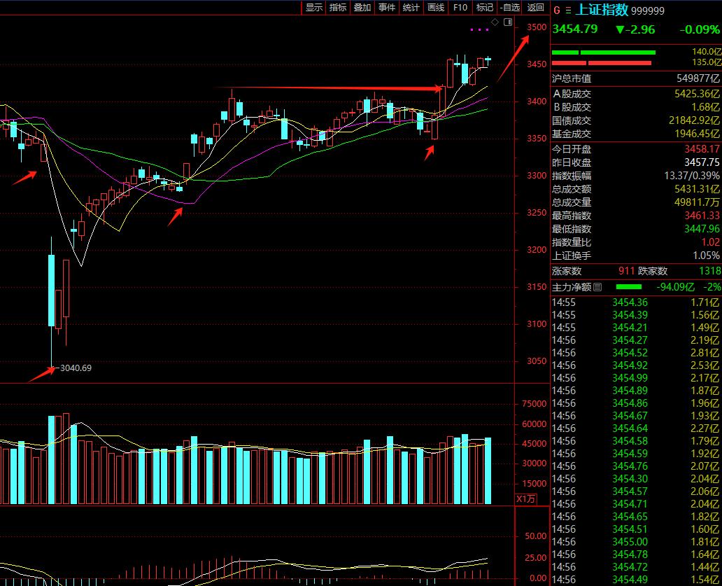Open the 指标 indicator menu
722x586 pixels.
click(338, 8)
